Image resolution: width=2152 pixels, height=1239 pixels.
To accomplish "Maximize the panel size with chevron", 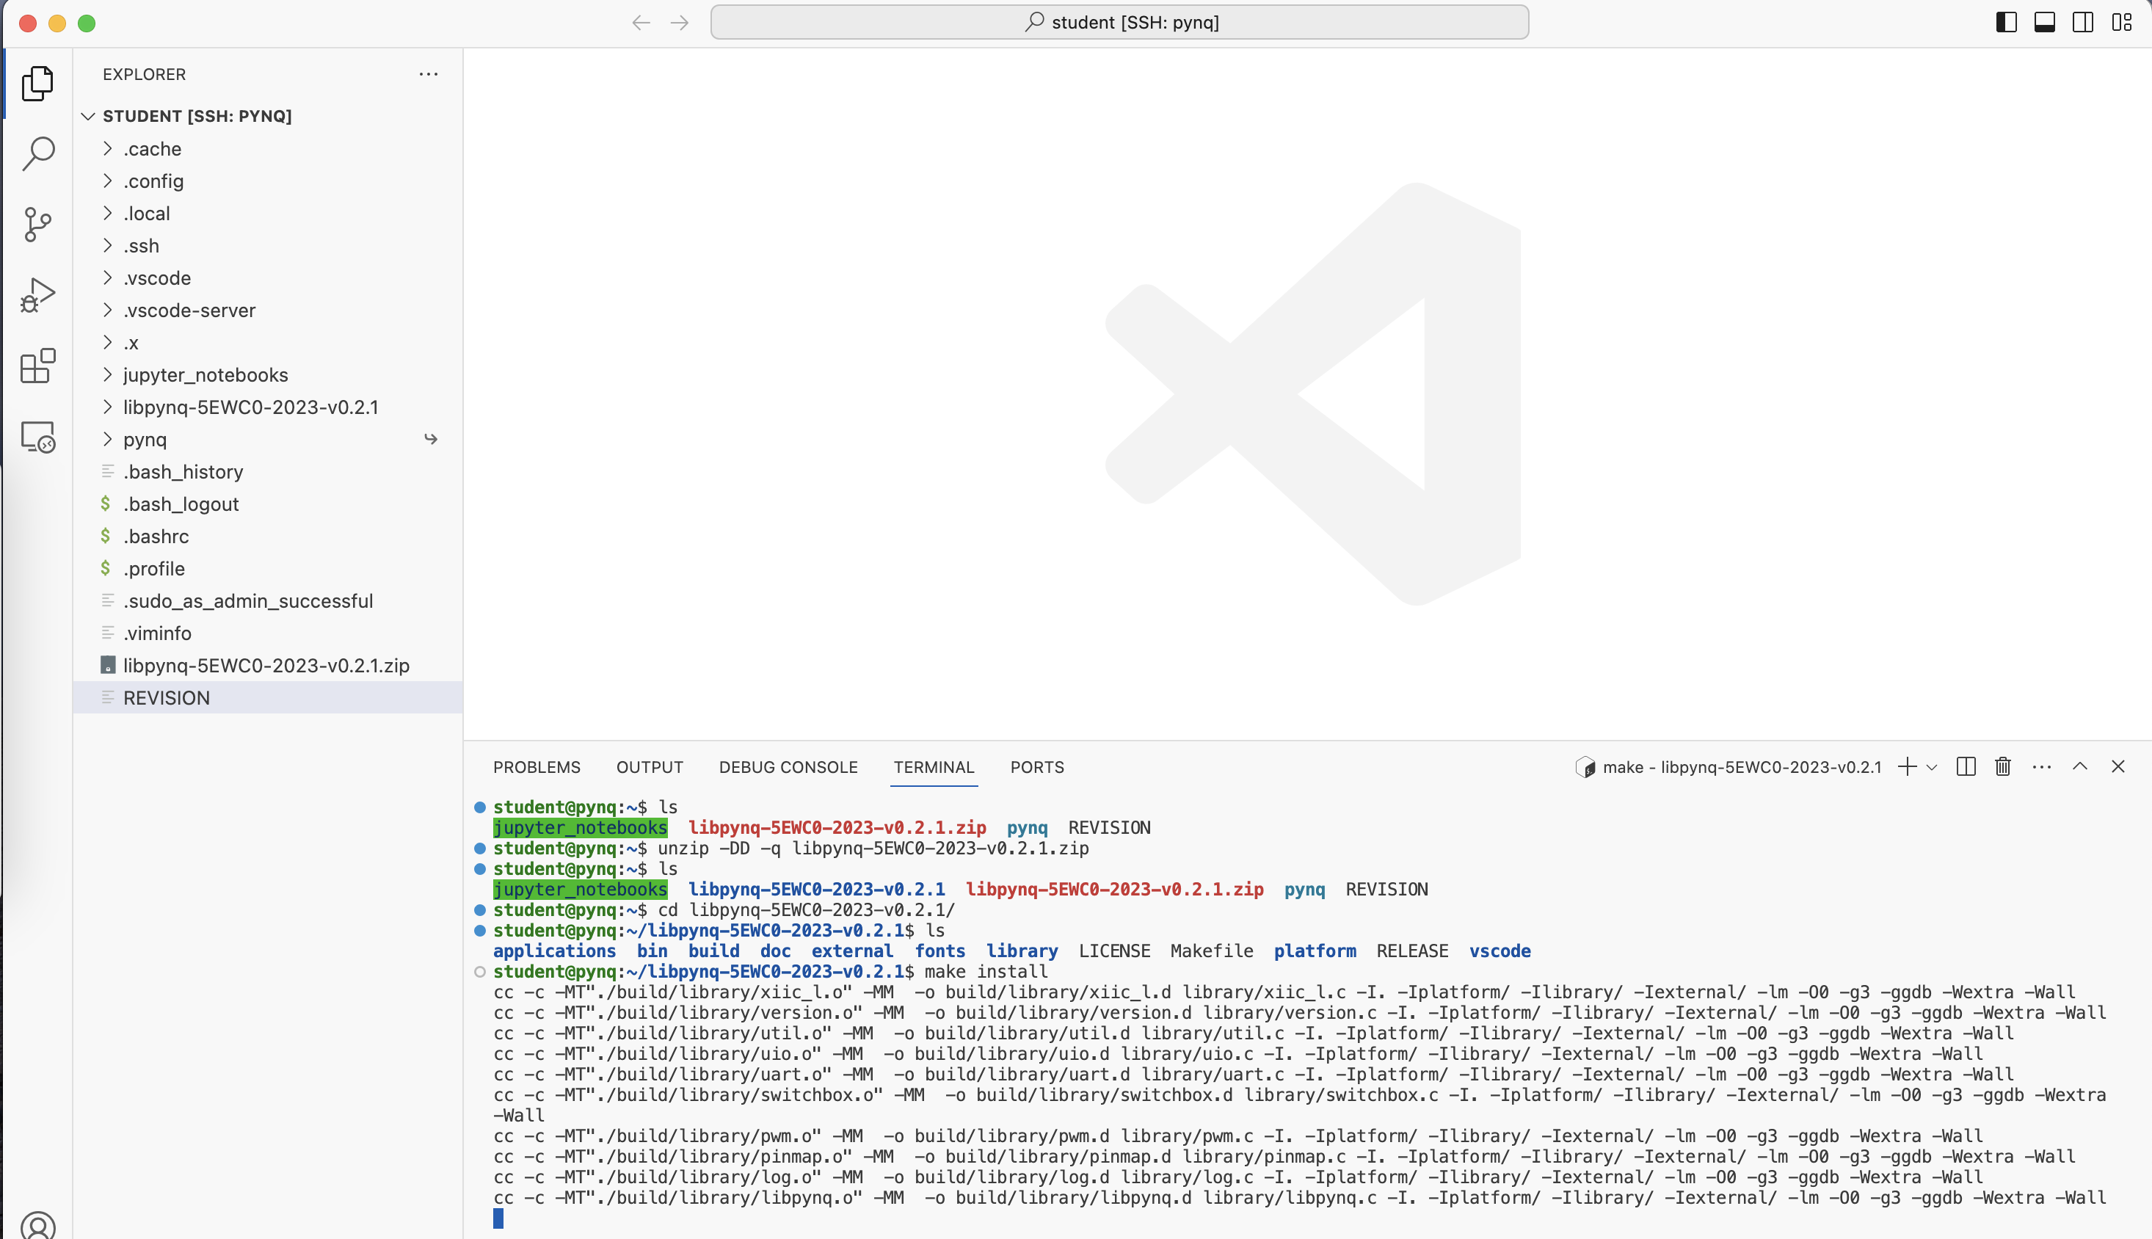I will [x=2079, y=767].
